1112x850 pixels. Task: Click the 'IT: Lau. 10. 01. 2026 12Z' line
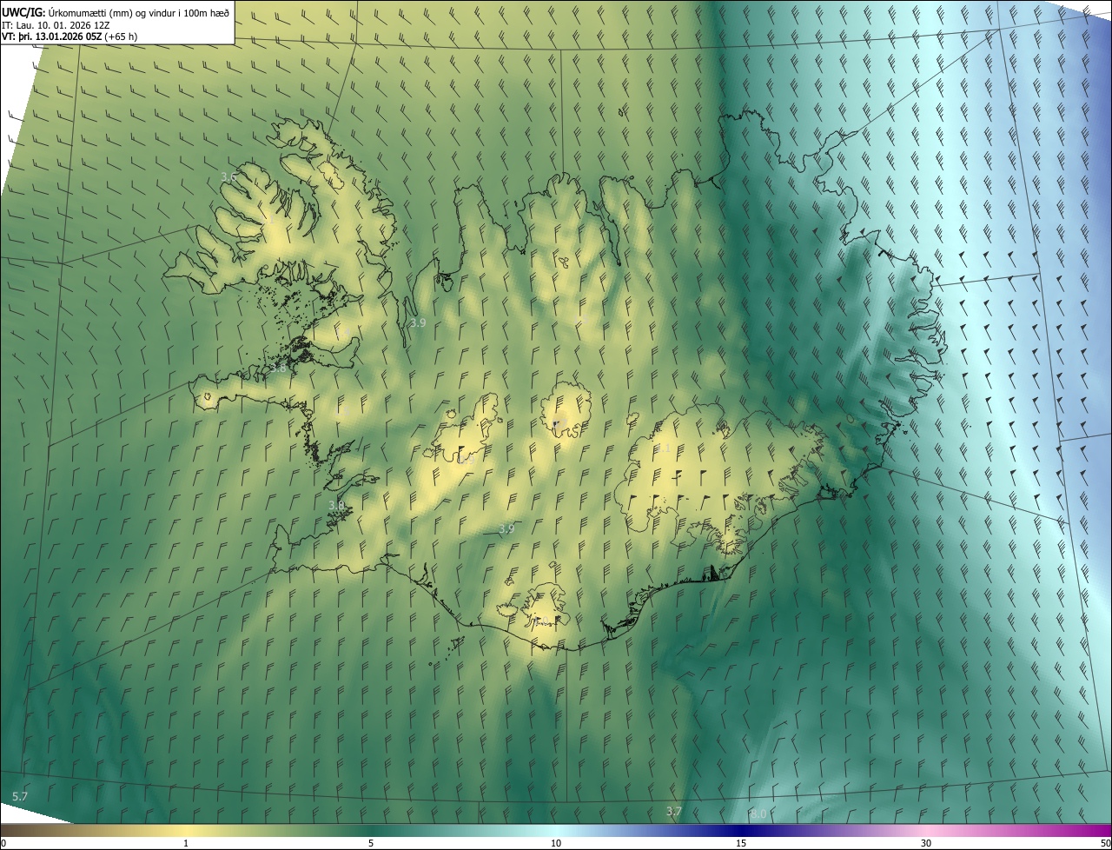point(57,25)
